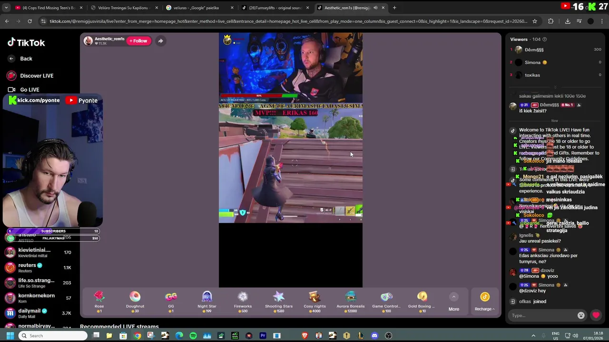Open Discord from the taskbar
Screen dimensions: 609x342
374,336
